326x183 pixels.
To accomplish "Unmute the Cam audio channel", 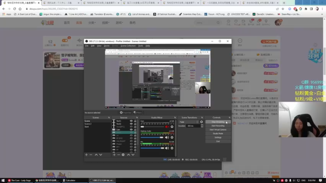I will 167,126.
